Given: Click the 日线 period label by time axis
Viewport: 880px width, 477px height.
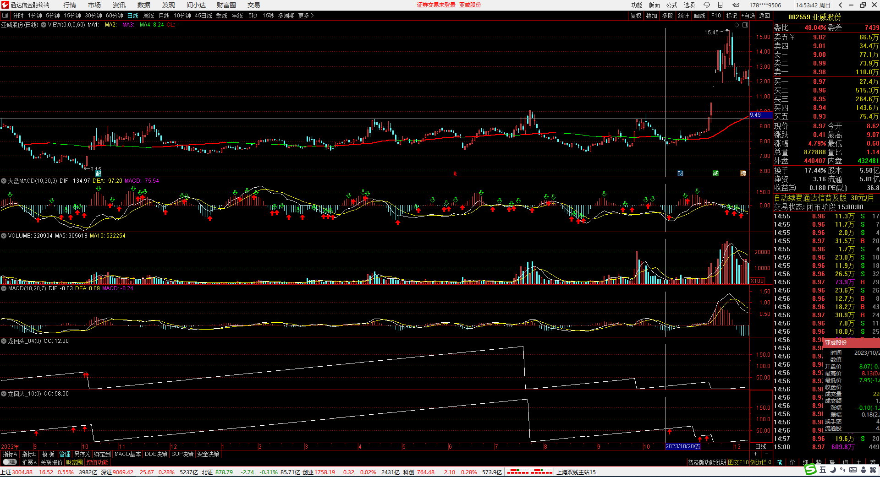Looking at the screenshot, I should 761,446.
